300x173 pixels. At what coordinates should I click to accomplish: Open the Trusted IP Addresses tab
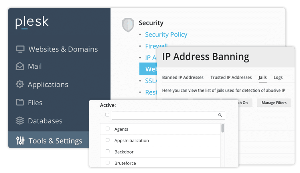pyautogui.click(x=231, y=77)
